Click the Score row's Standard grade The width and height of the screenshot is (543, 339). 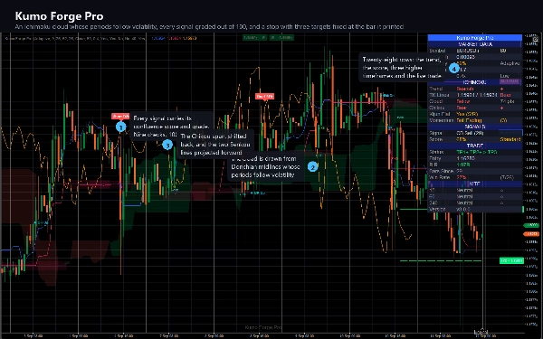tap(510, 139)
